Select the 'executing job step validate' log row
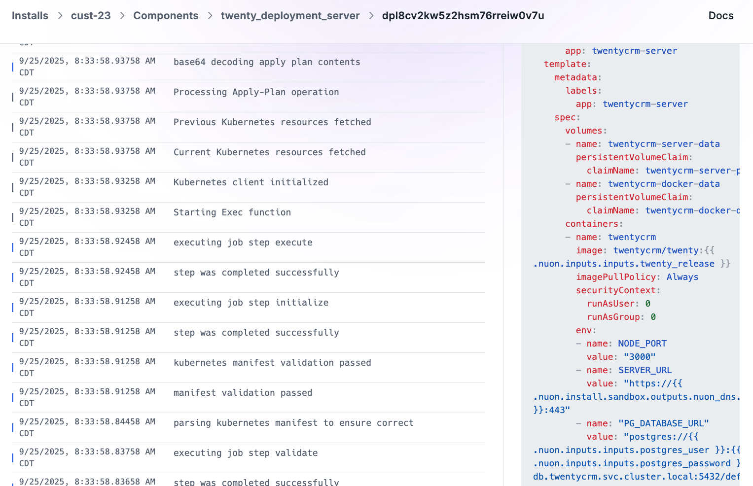This screenshot has width=753, height=486. (246, 452)
